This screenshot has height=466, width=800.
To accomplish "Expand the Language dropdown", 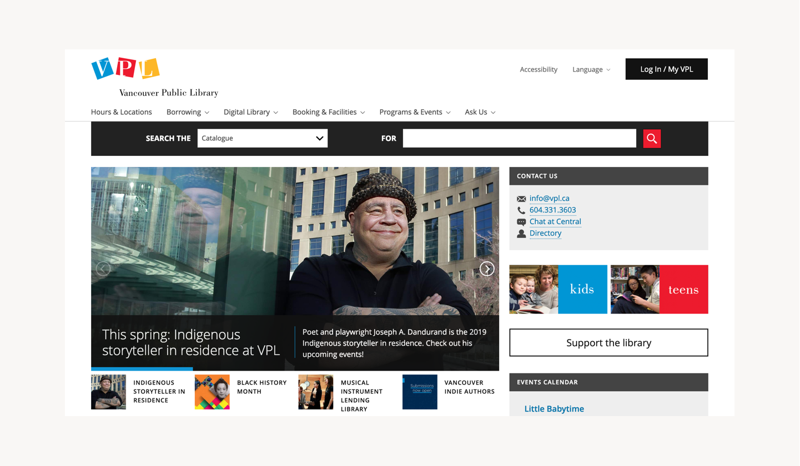I will click(591, 69).
